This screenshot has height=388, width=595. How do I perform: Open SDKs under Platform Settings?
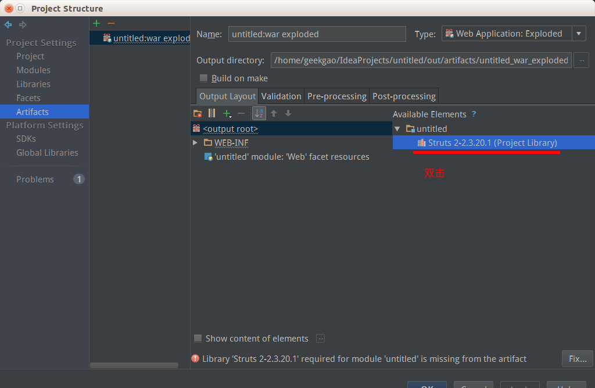pyautogui.click(x=26, y=139)
